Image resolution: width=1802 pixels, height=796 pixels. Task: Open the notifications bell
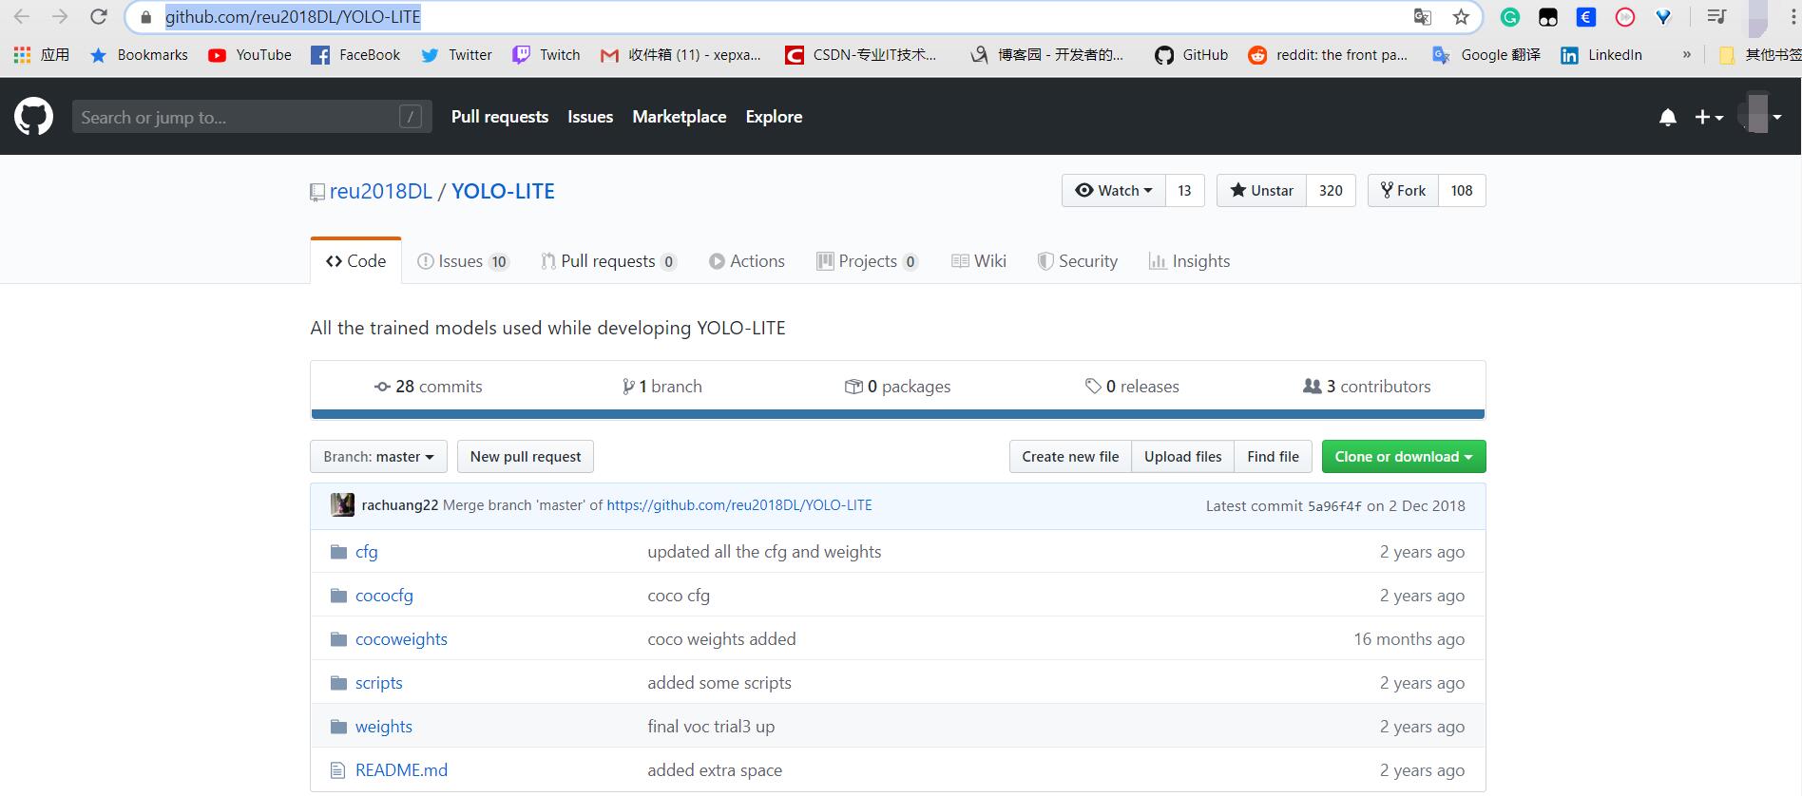1667,117
